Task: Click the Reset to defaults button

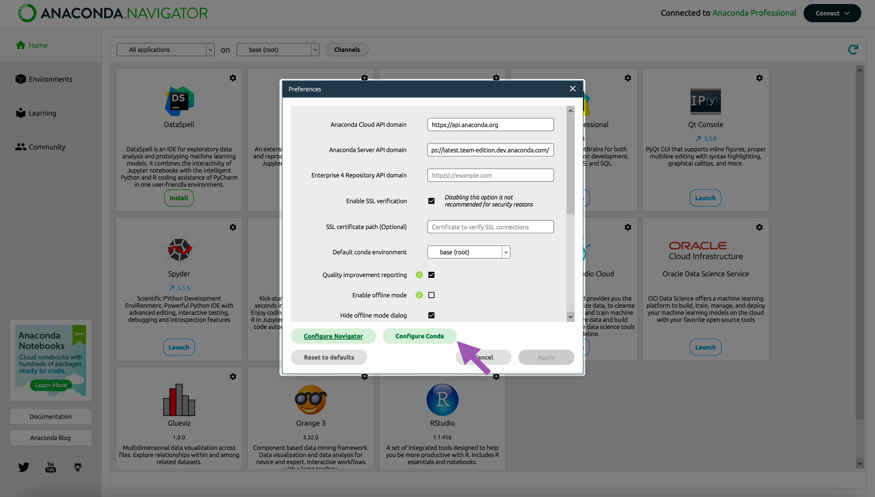Action: 329,357
